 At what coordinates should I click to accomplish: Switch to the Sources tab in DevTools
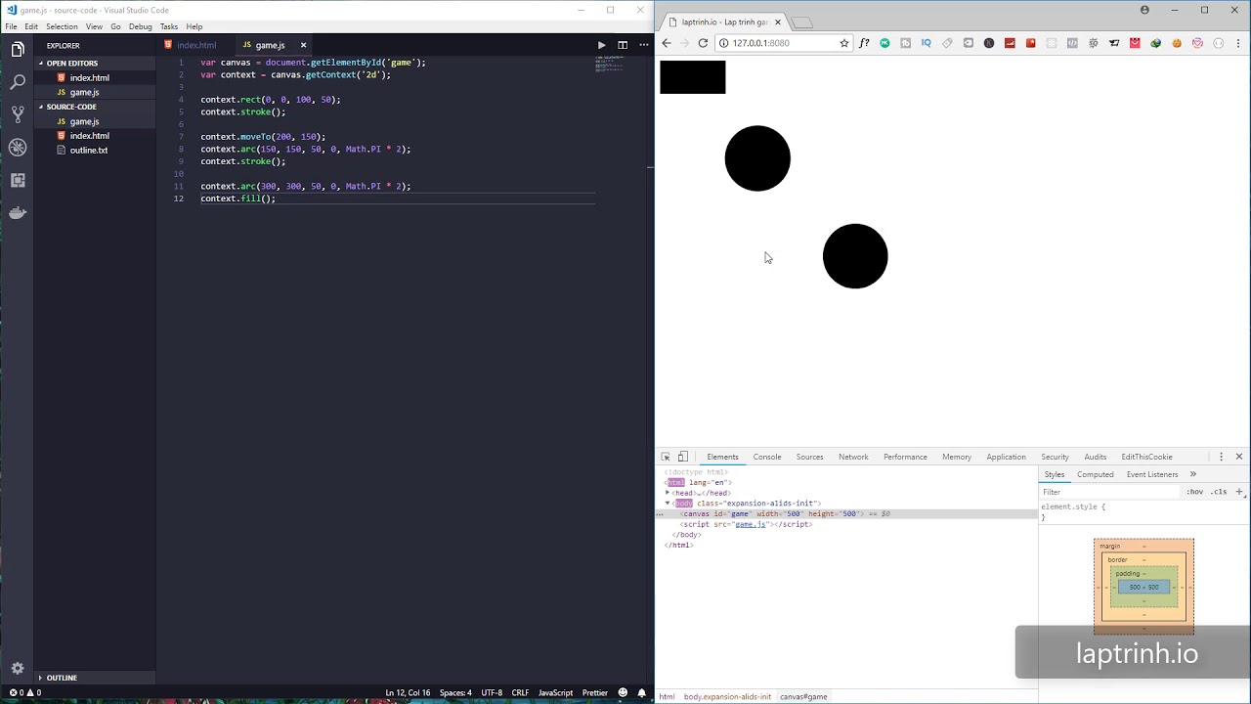click(809, 457)
